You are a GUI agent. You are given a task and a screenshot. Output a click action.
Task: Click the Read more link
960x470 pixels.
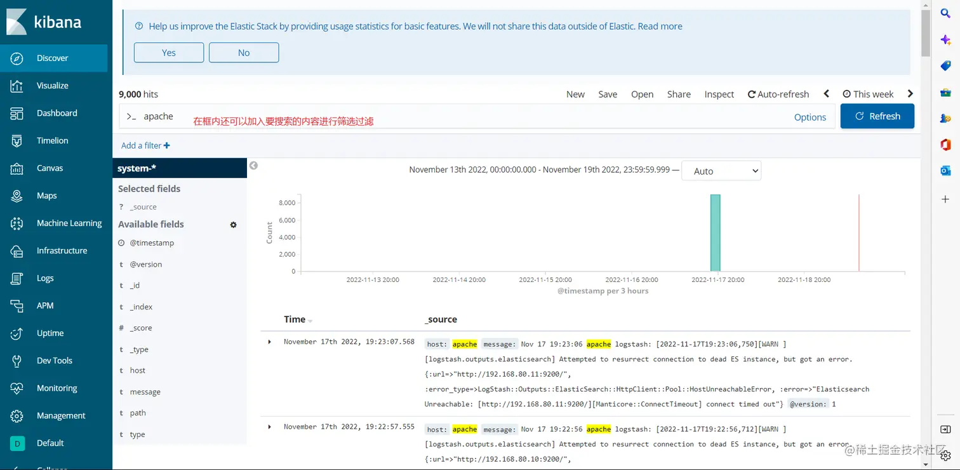pos(660,26)
